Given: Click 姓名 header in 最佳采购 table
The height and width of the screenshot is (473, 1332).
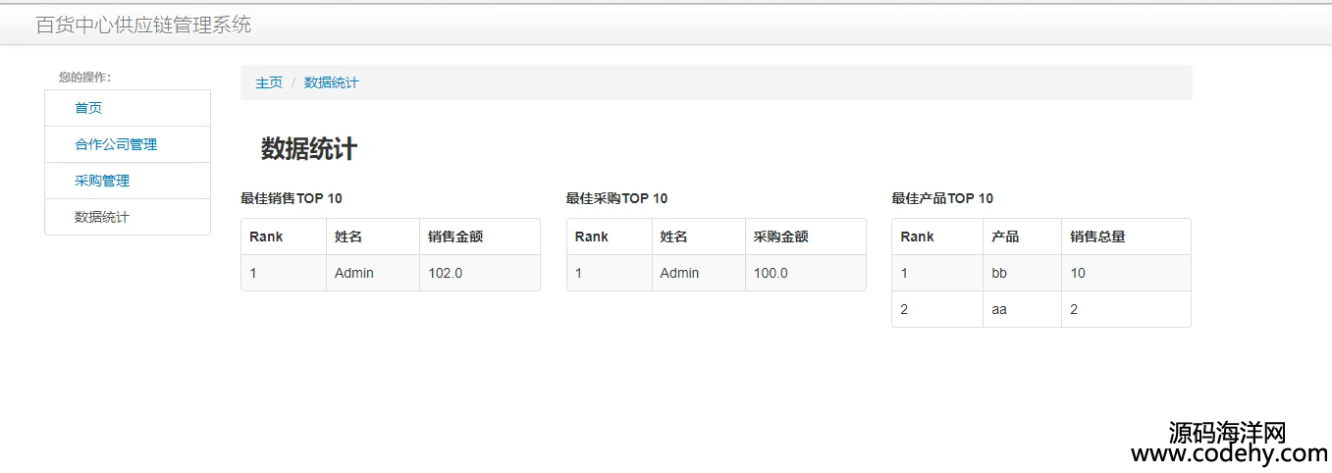Looking at the screenshot, I should 673,236.
